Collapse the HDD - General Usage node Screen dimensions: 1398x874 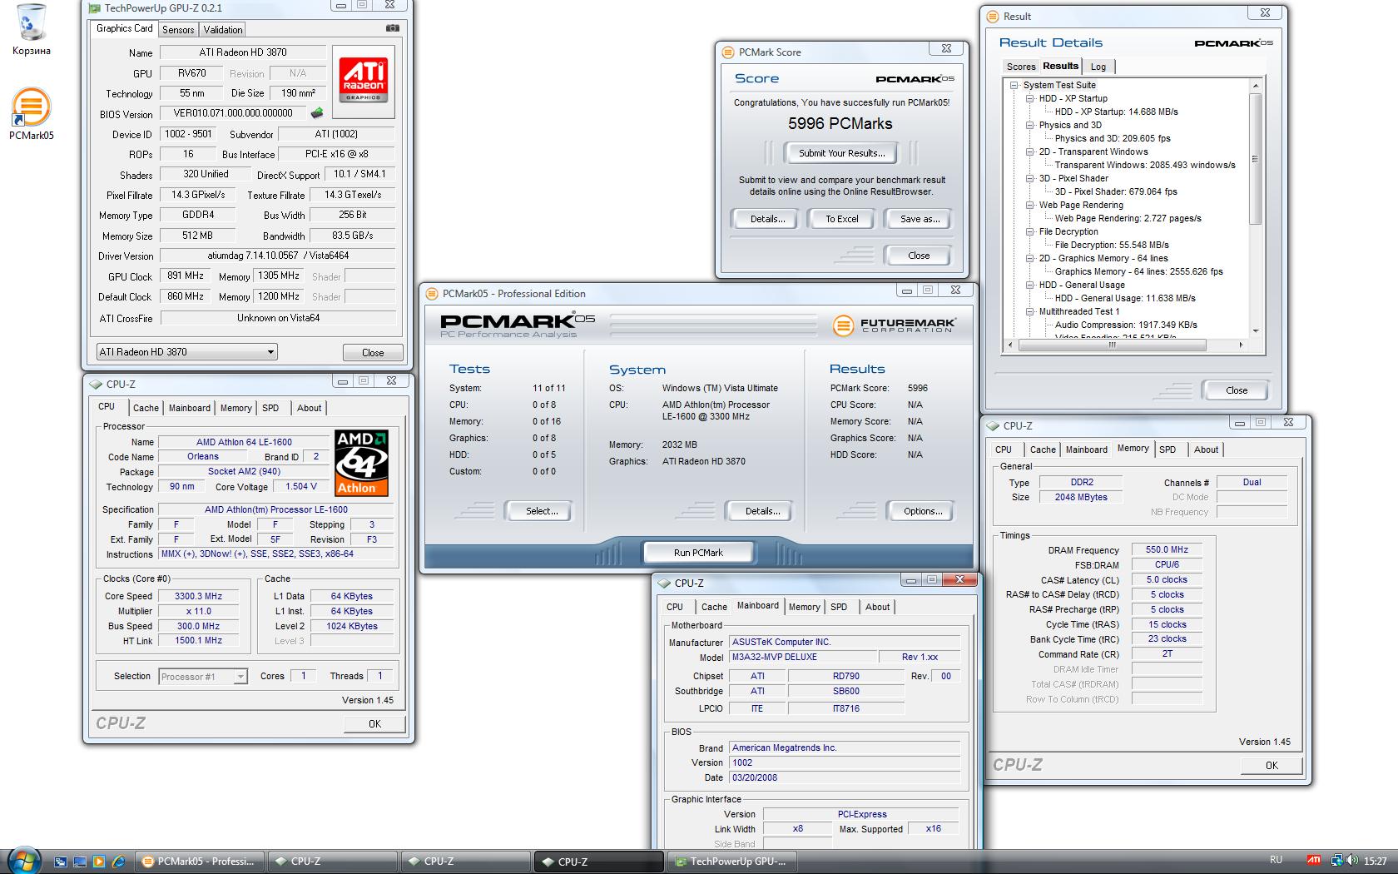pos(1030,285)
